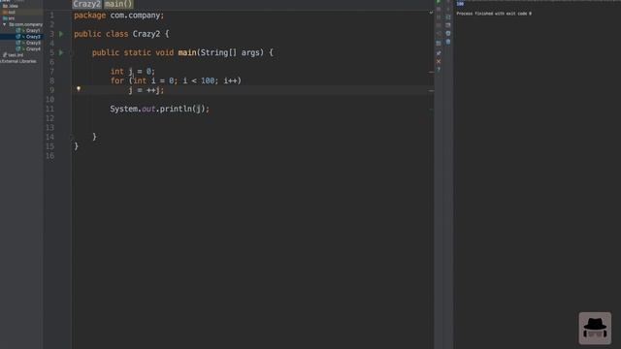Viewport: 621px width, 349px height.
Task: Click 'i++' in the for statement
Action: (x=231, y=80)
